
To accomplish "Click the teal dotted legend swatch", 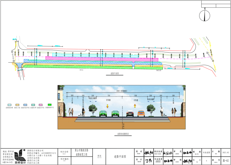I will pos(33,105).
